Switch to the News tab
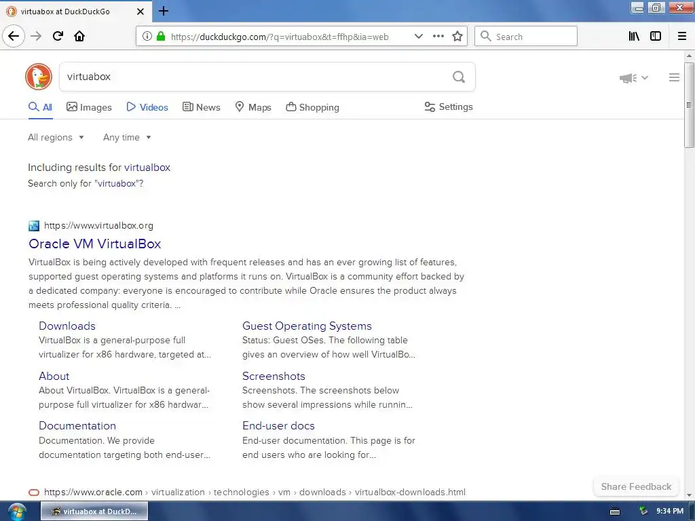Screen dimensions: 695x521 [201, 107]
